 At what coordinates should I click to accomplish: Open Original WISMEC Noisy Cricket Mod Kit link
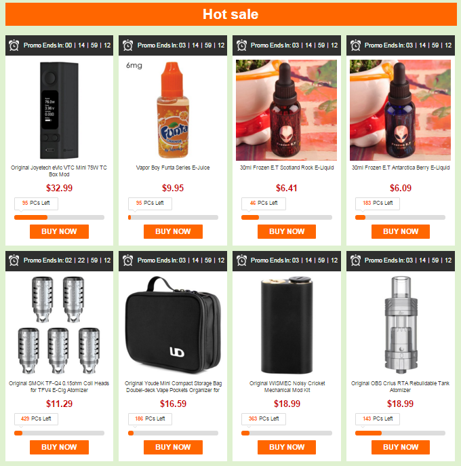287,387
